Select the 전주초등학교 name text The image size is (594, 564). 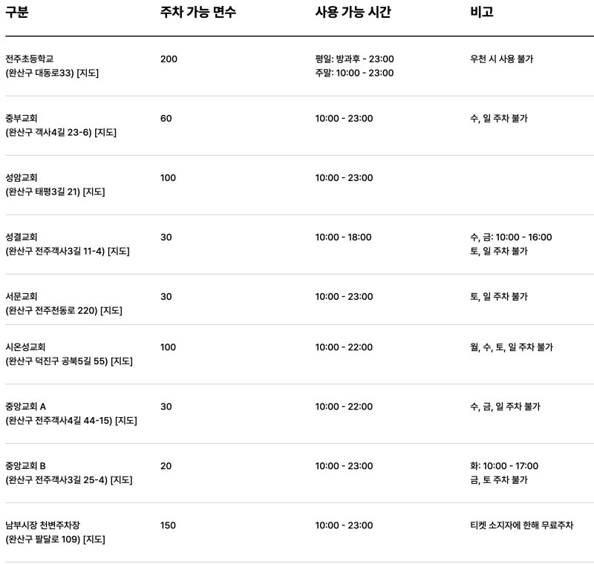tap(30, 59)
